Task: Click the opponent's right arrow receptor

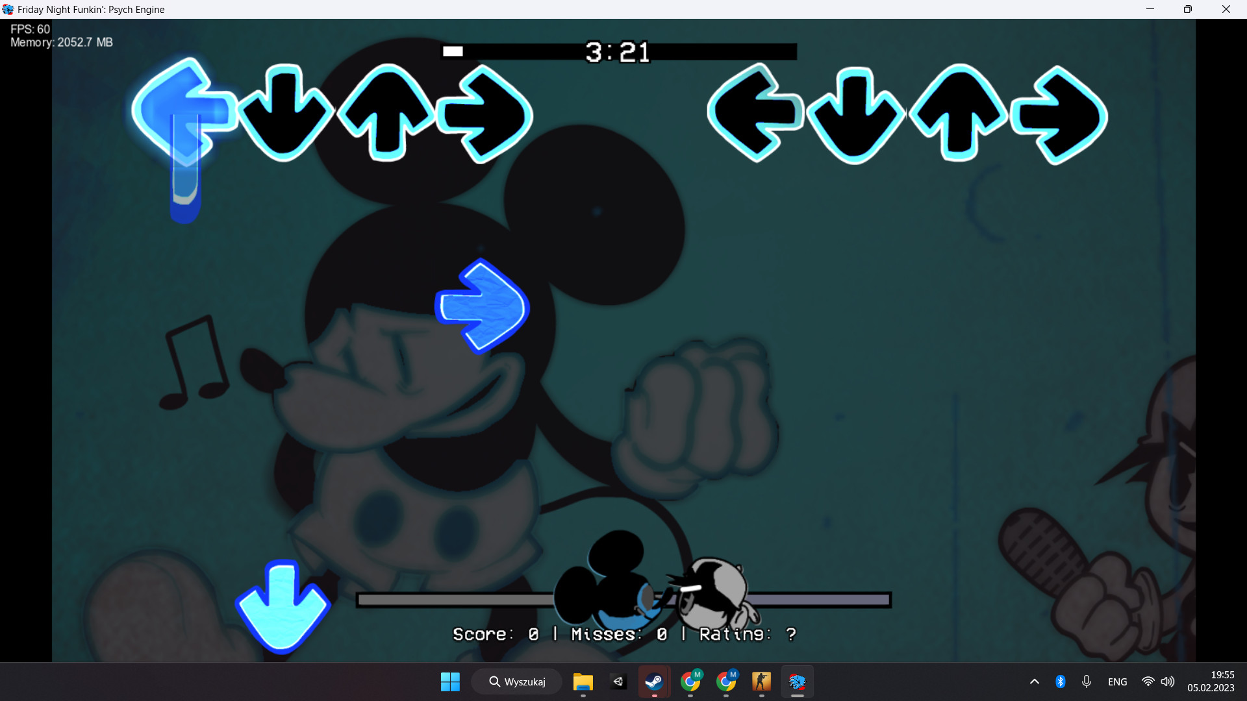Action: click(485, 114)
